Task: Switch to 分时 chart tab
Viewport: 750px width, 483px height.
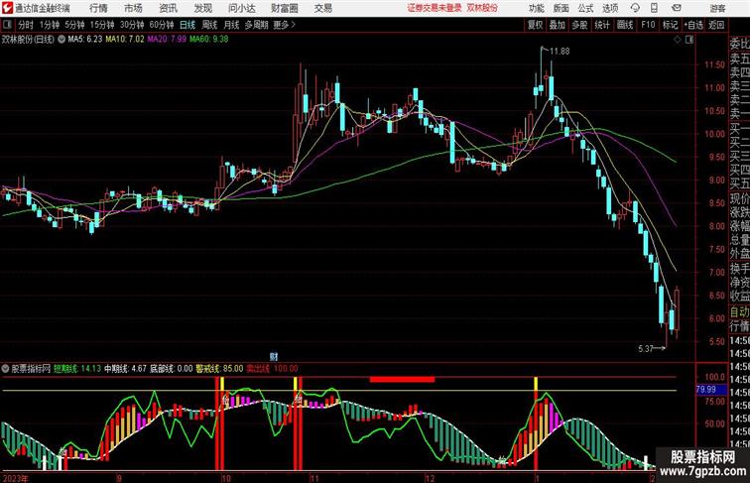Action: [x=26, y=25]
